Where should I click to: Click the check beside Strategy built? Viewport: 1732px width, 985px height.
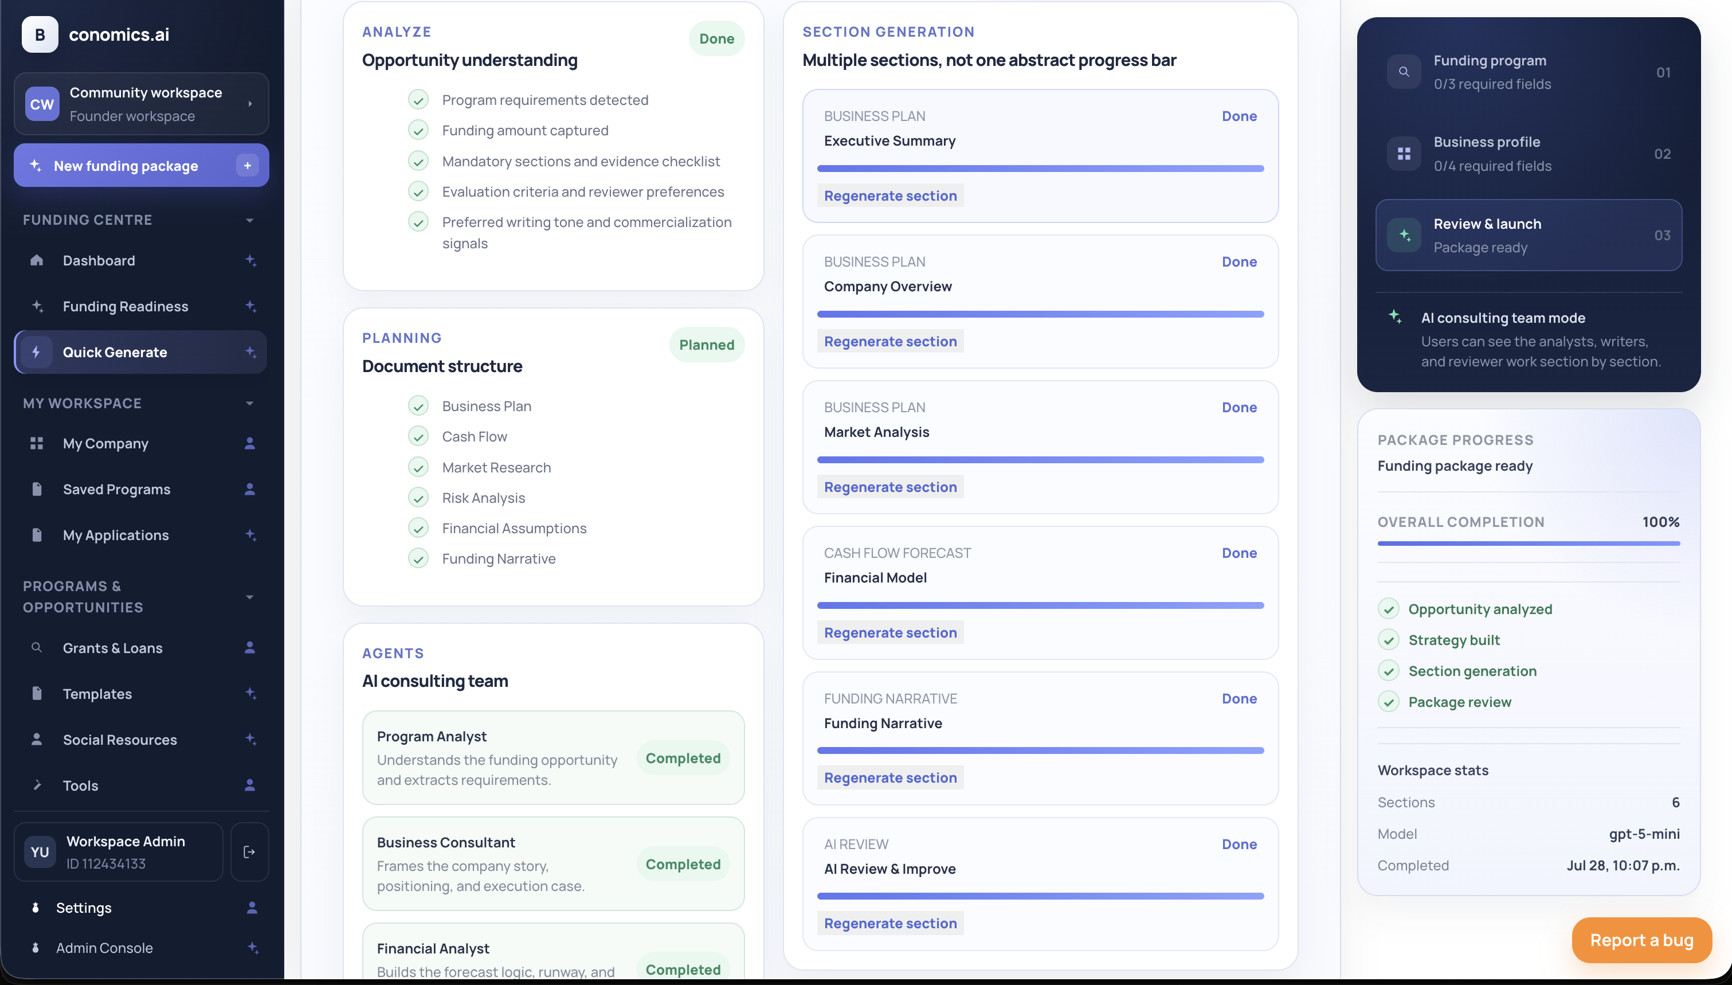pos(1389,640)
